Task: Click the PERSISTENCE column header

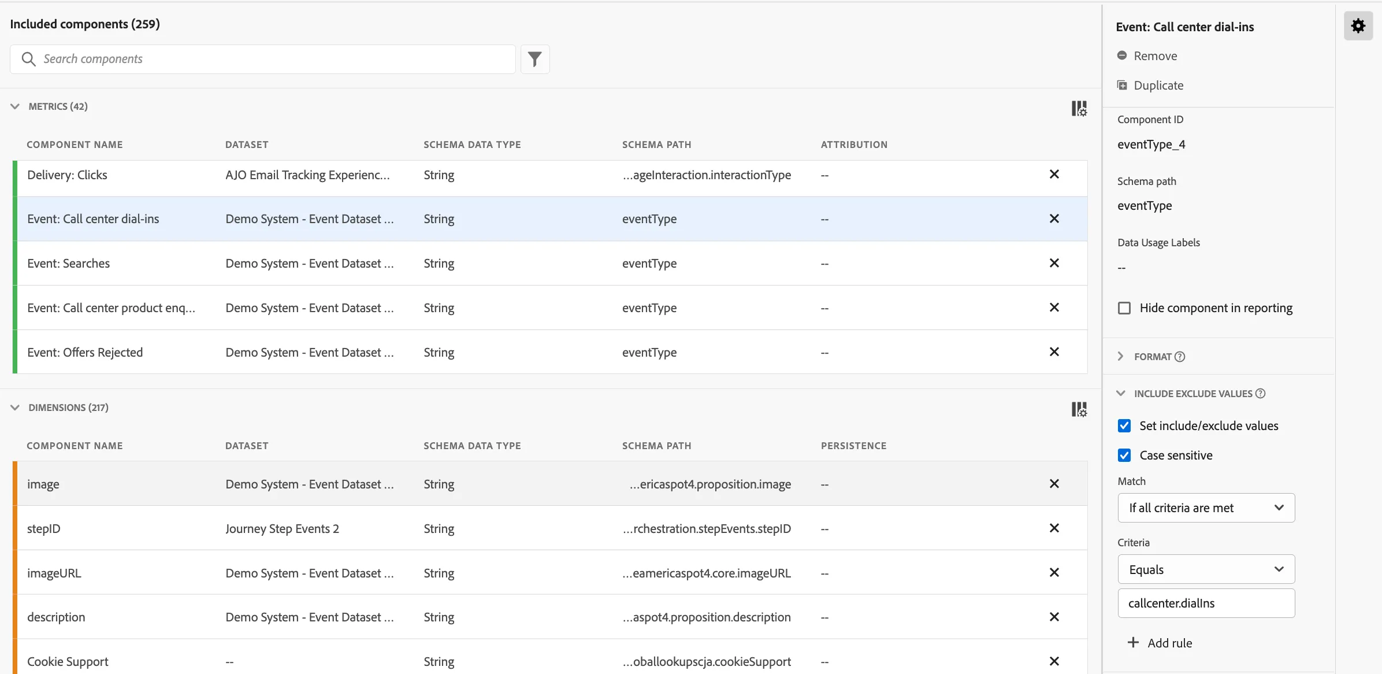Action: point(853,446)
